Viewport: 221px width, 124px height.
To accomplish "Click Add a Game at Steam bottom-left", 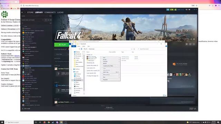I will pos(26,109).
